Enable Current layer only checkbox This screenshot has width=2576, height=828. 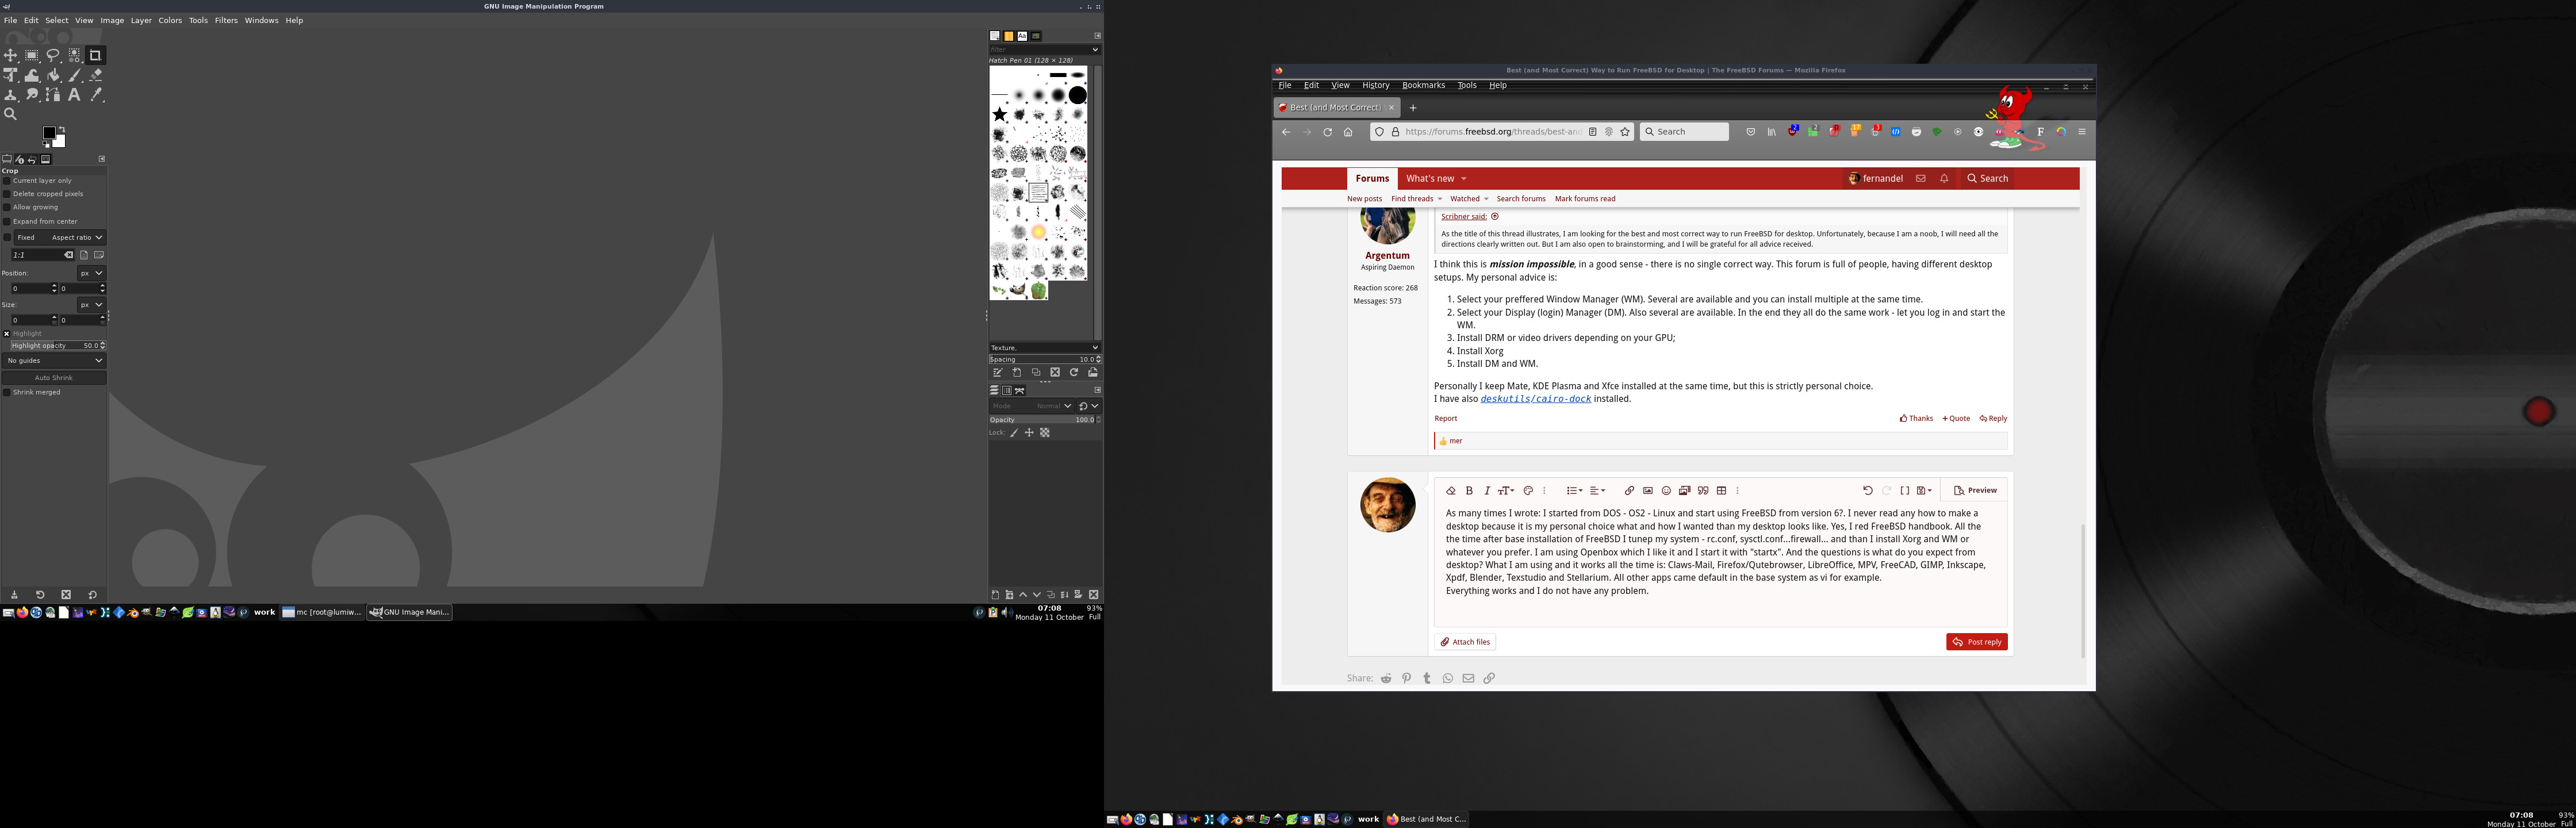tap(7, 181)
